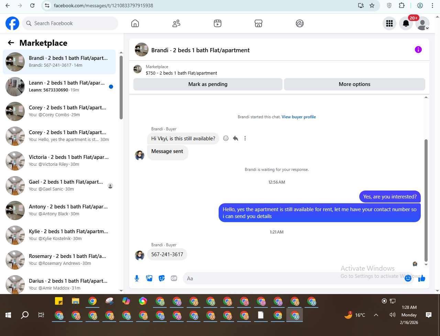Open Leann conversation in chat list
440x336 pixels.
(59, 87)
